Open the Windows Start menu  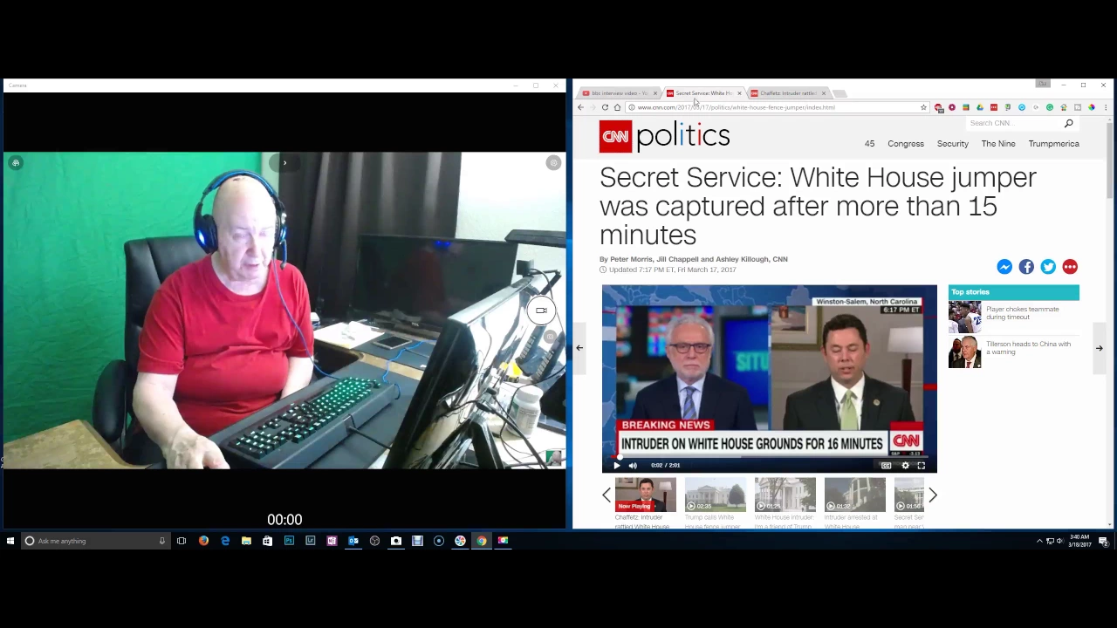(x=10, y=541)
